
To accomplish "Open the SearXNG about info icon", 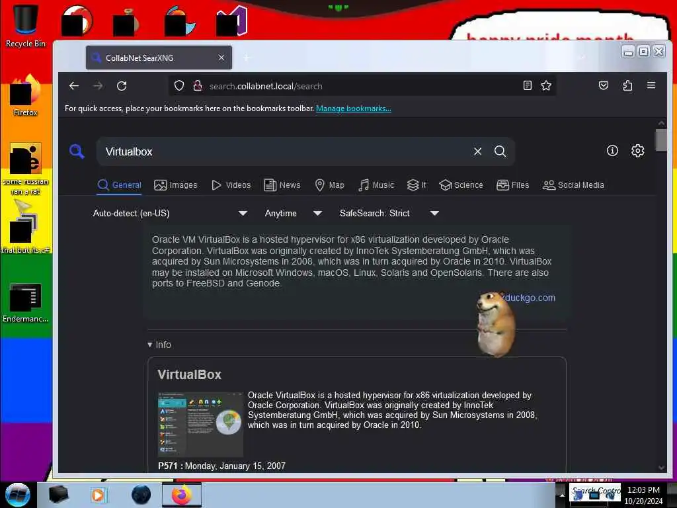I will click(x=612, y=151).
